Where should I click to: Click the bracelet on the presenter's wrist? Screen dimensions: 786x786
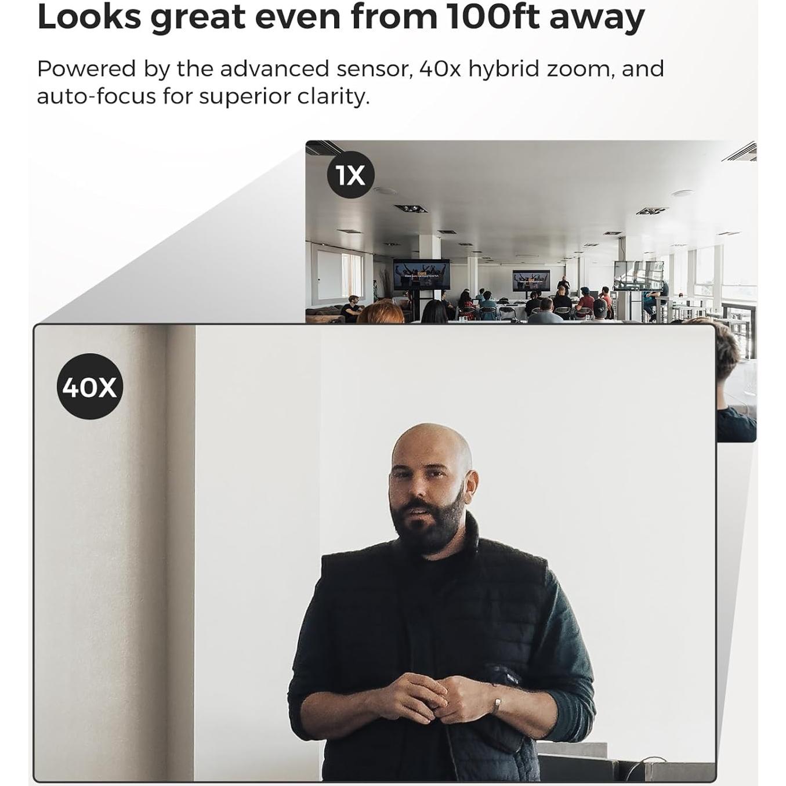[497, 704]
